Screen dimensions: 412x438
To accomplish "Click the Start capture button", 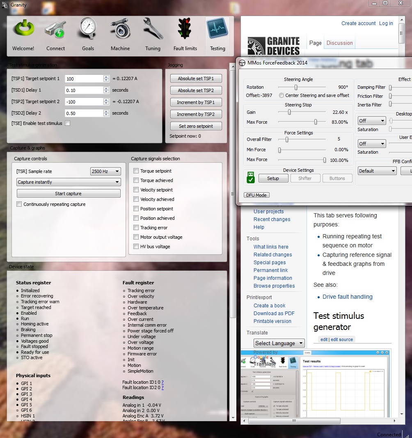I will point(69,193).
